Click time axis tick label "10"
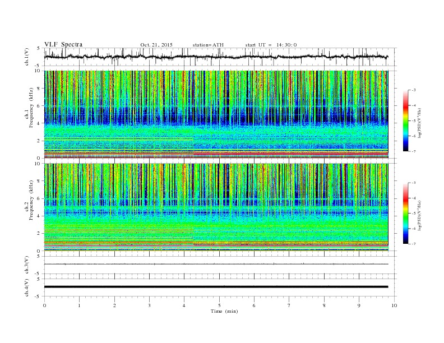This screenshot has width=444, height=343. coord(394,305)
